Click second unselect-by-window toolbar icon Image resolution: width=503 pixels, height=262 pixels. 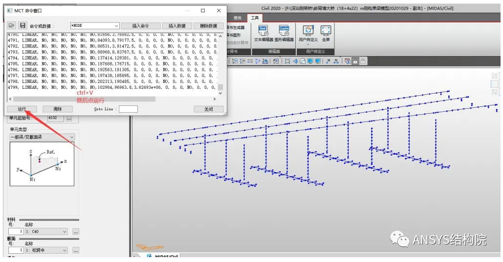coord(242,61)
